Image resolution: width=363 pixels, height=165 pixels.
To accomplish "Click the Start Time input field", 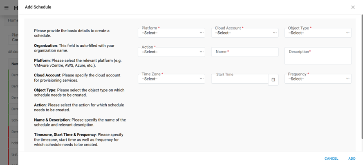I will pyautogui.click(x=240, y=79).
